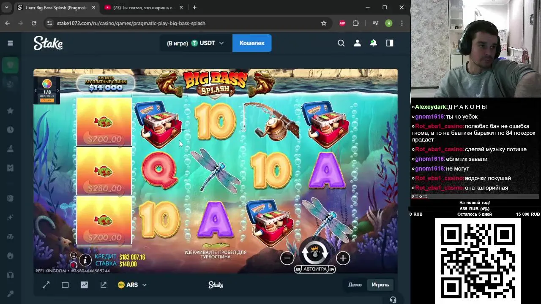This screenshot has width=541, height=304.
Task: Open a new browser tab
Action: click(x=194, y=8)
